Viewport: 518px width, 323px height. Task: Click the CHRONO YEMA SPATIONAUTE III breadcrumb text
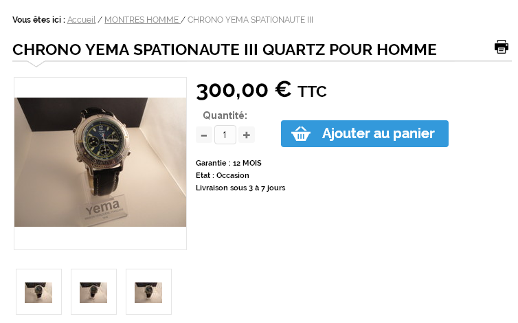[250, 20]
